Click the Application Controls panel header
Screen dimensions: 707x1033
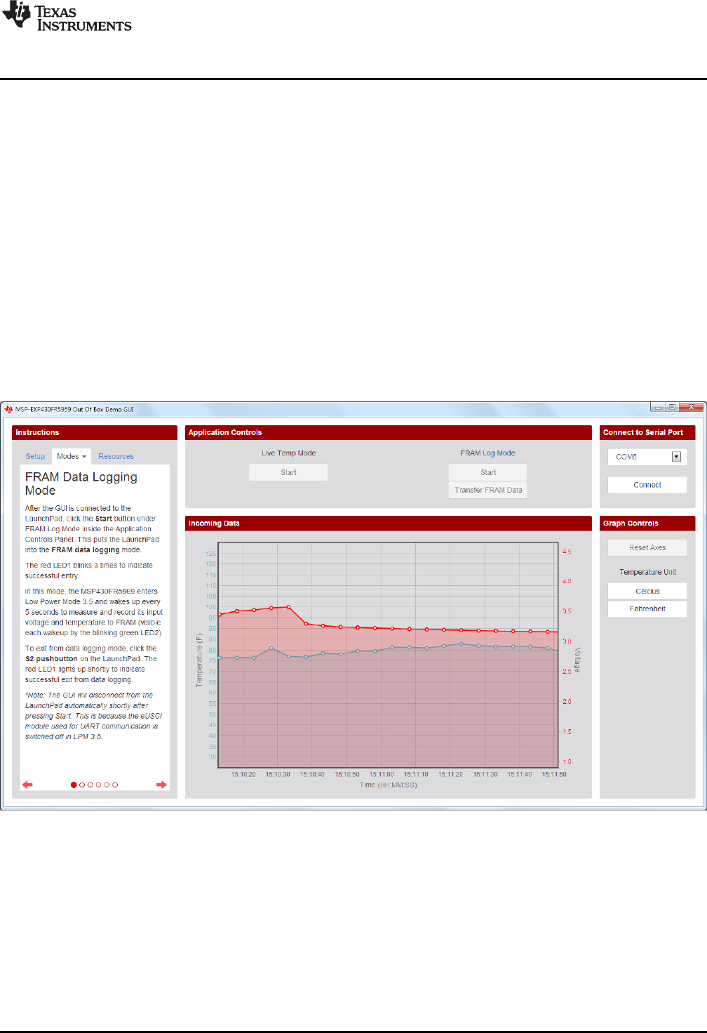pos(389,433)
